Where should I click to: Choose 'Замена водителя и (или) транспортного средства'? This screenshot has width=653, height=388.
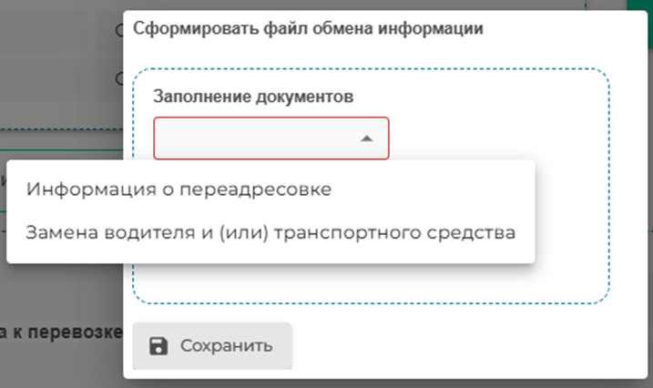tap(270, 232)
